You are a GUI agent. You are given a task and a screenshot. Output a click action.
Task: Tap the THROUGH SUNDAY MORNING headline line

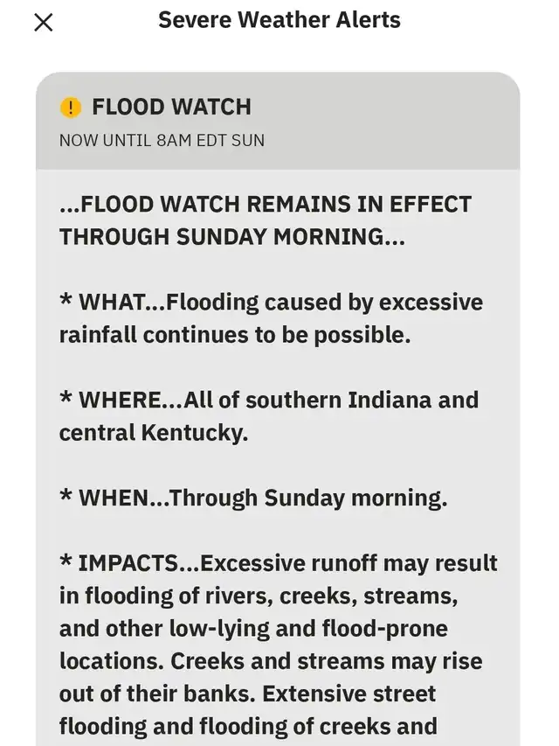point(231,237)
